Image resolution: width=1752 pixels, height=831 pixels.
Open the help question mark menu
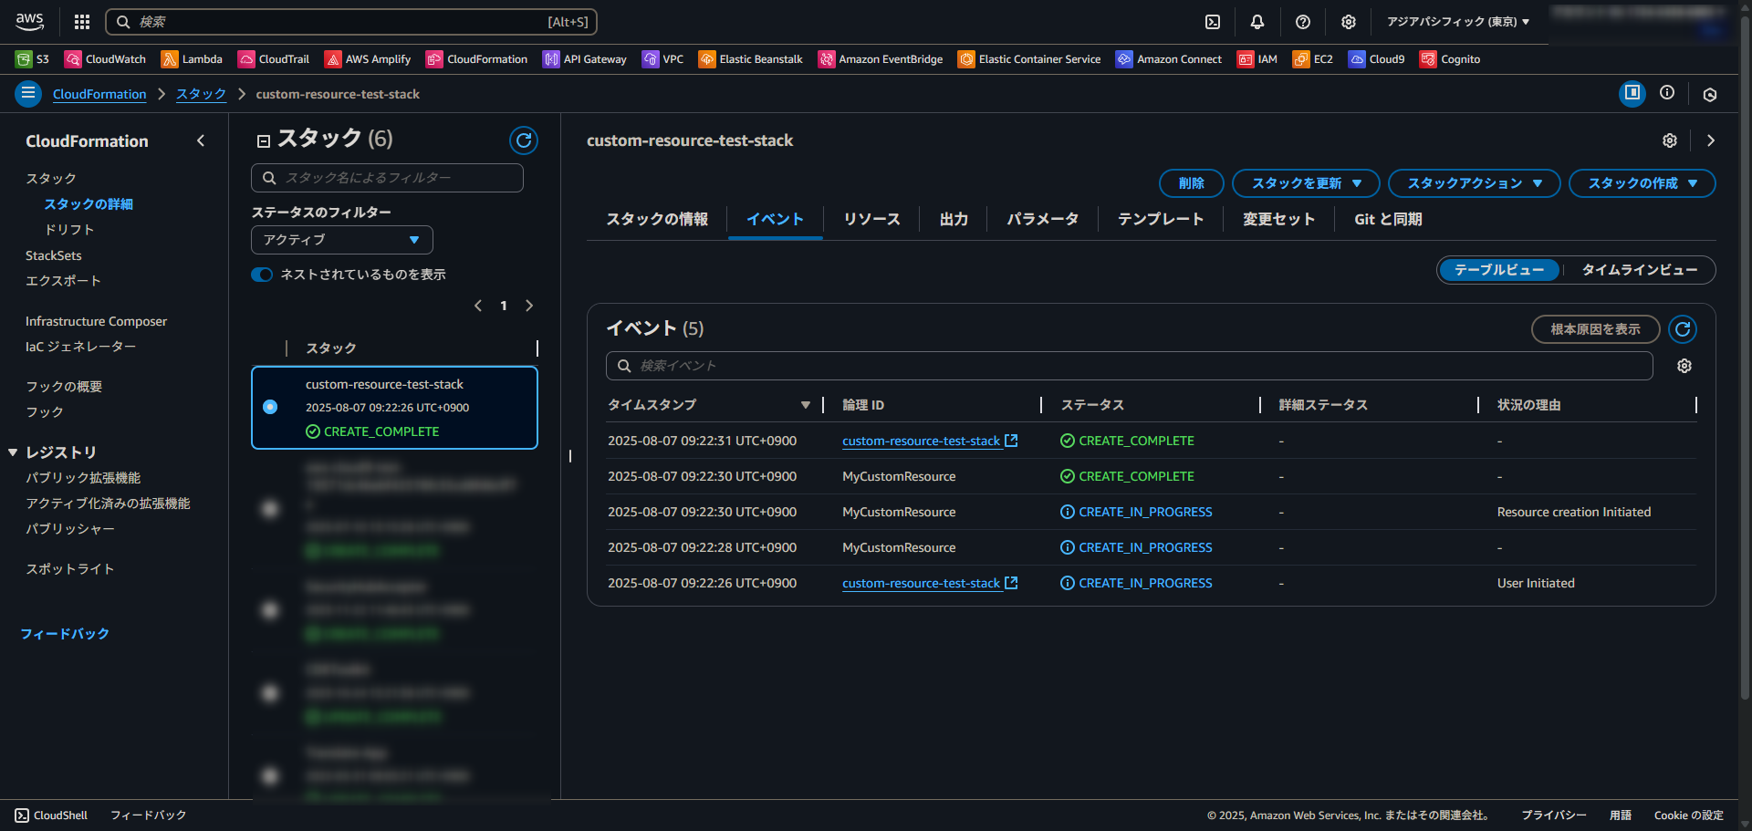coord(1303,22)
